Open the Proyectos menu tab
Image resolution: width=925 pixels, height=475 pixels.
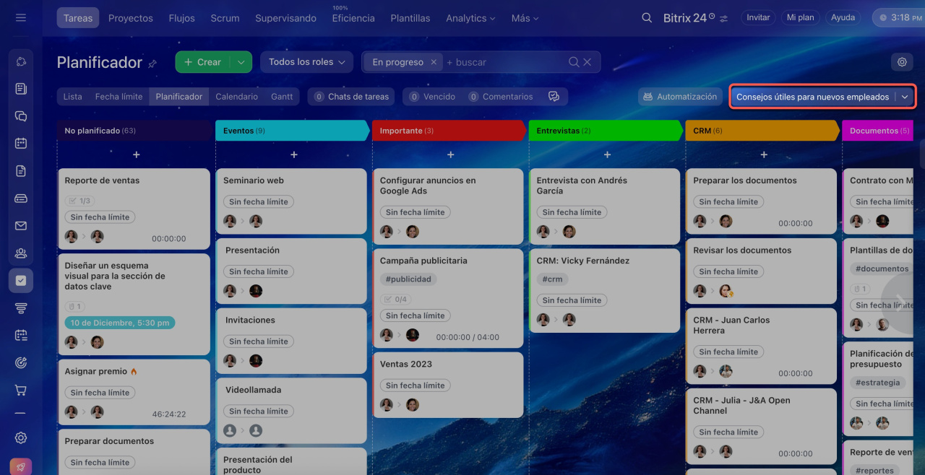point(131,18)
